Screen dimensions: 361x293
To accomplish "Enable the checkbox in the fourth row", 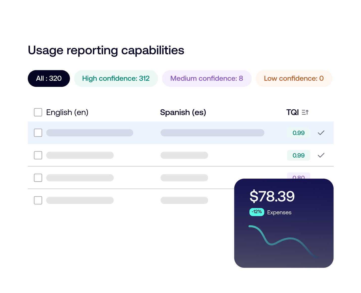I will click(38, 200).
